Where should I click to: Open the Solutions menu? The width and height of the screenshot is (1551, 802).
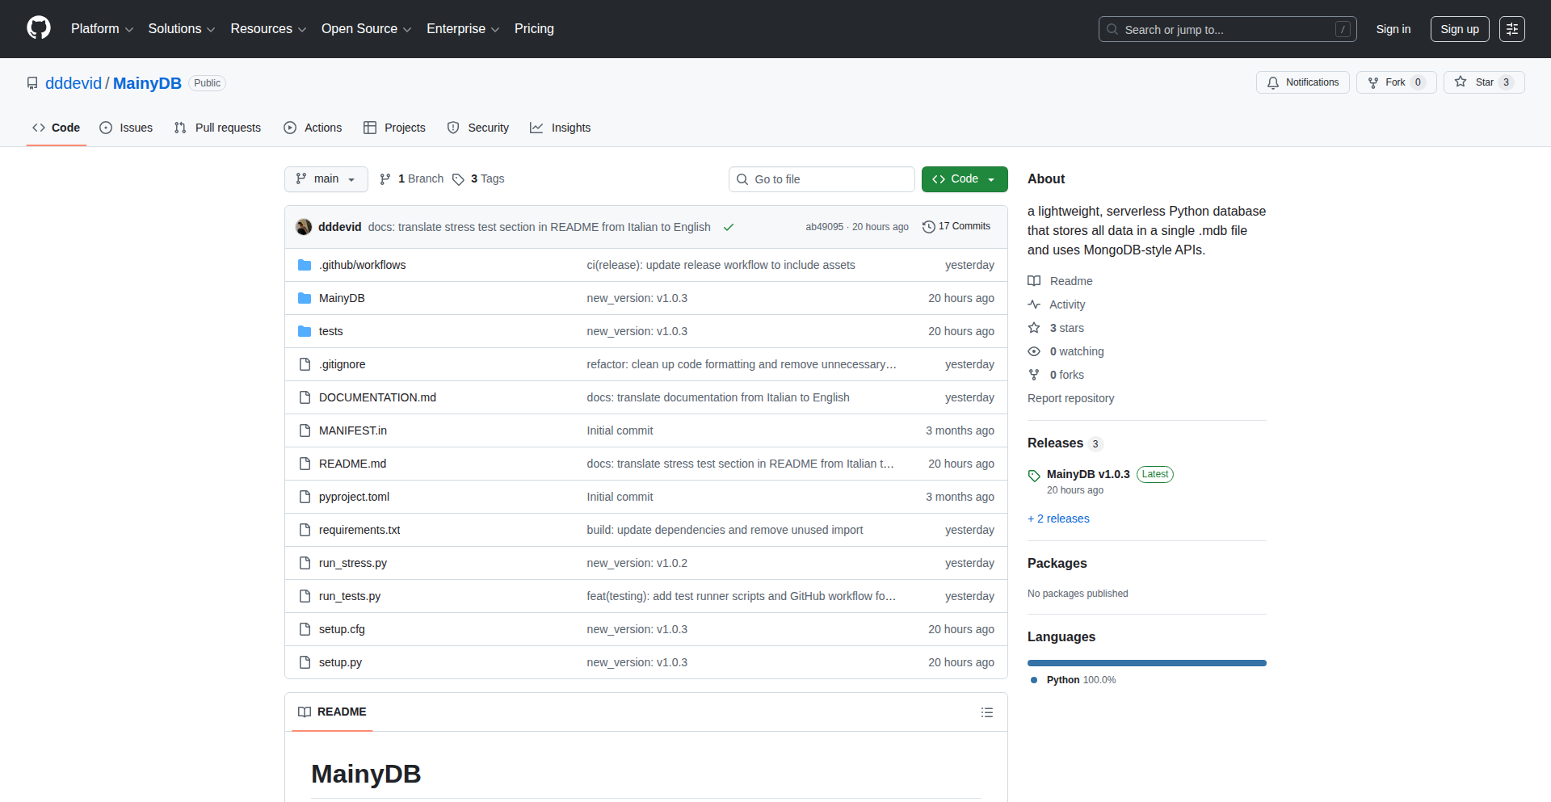click(x=181, y=28)
